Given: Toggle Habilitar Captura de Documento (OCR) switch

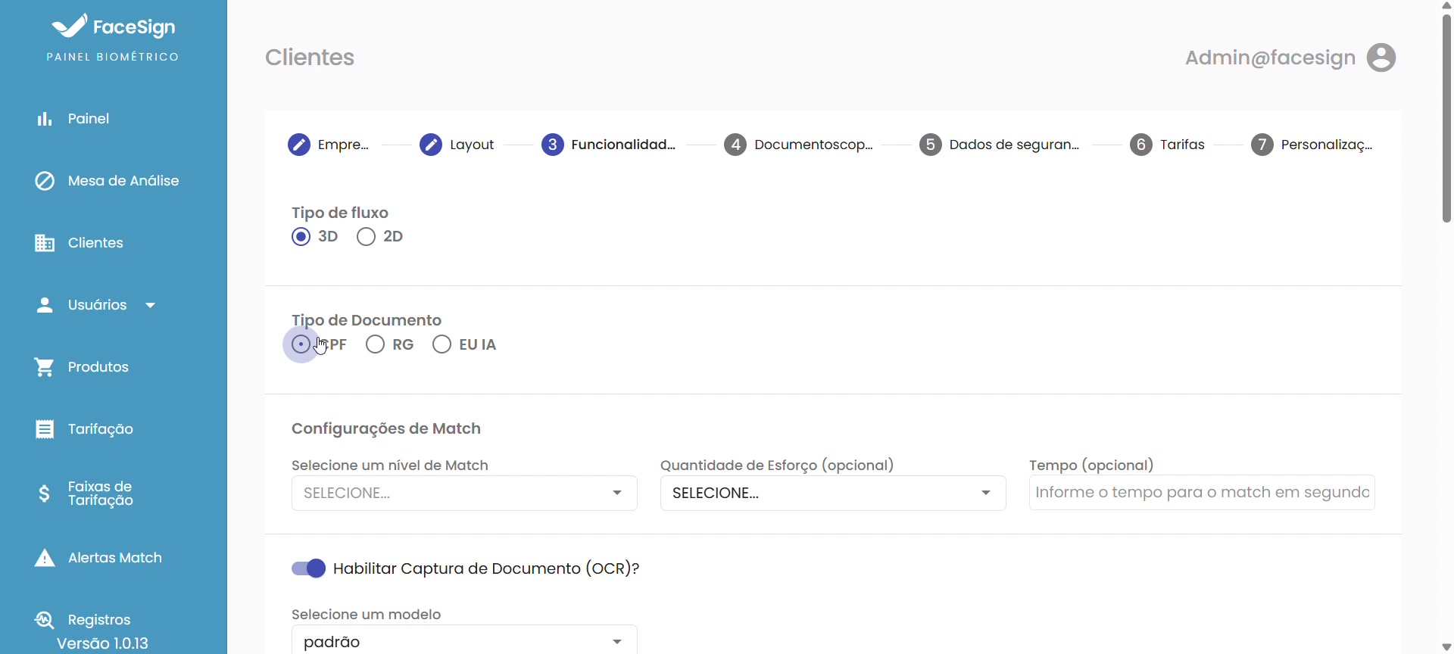Looking at the screenshot, I should tap(309, 568).
